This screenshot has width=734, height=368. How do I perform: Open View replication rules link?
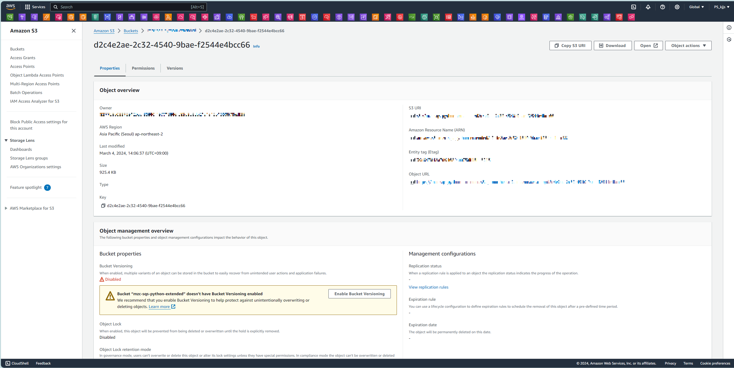428,287
